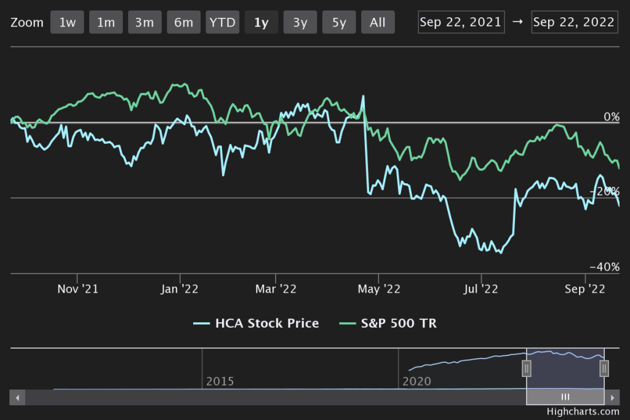Toggle S&P 500 TR series visibility
The width and height of the screenshot is (630, 420).
coord(388,323)
